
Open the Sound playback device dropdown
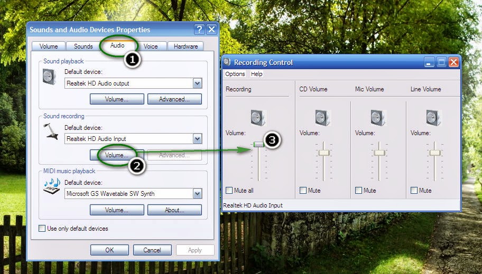tap(197, 83)
